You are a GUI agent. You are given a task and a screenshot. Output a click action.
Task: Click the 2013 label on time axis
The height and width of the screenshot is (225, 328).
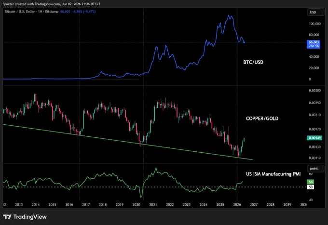(19, 205)
